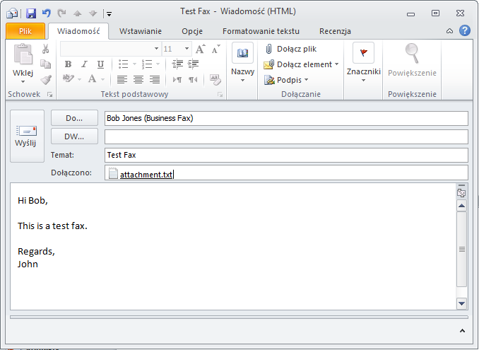Apply text highlight color

click(68, 79)
